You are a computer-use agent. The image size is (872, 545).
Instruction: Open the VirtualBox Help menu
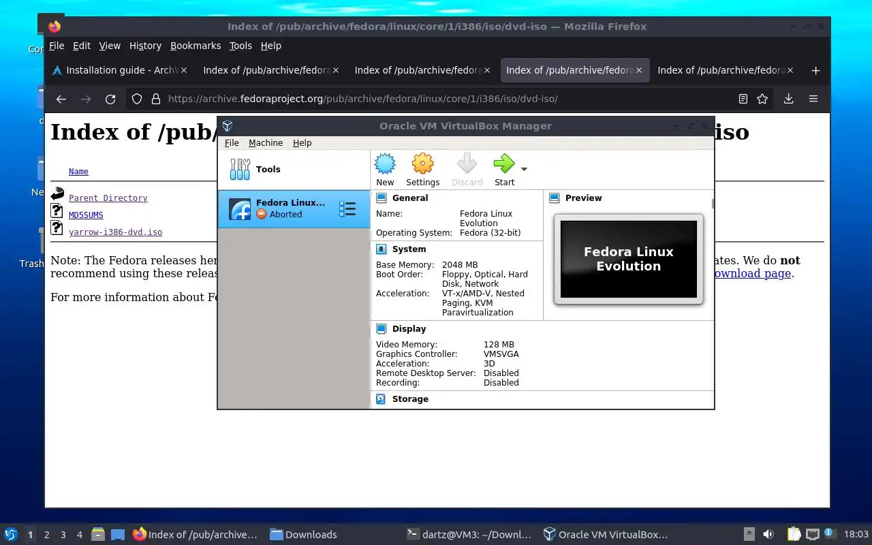click(302, 143)
